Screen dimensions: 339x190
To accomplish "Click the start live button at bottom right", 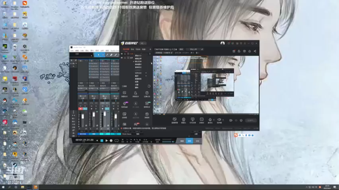I will (x=251, y=120).
